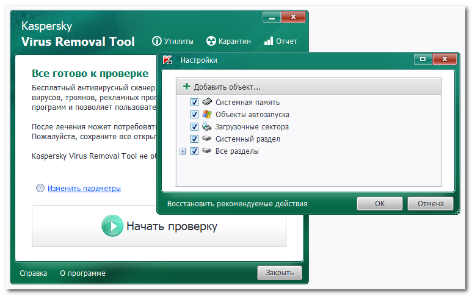472x296 pixels.
Task: Click the drive icon next to Системный раздел
Action: coord(207,139)
